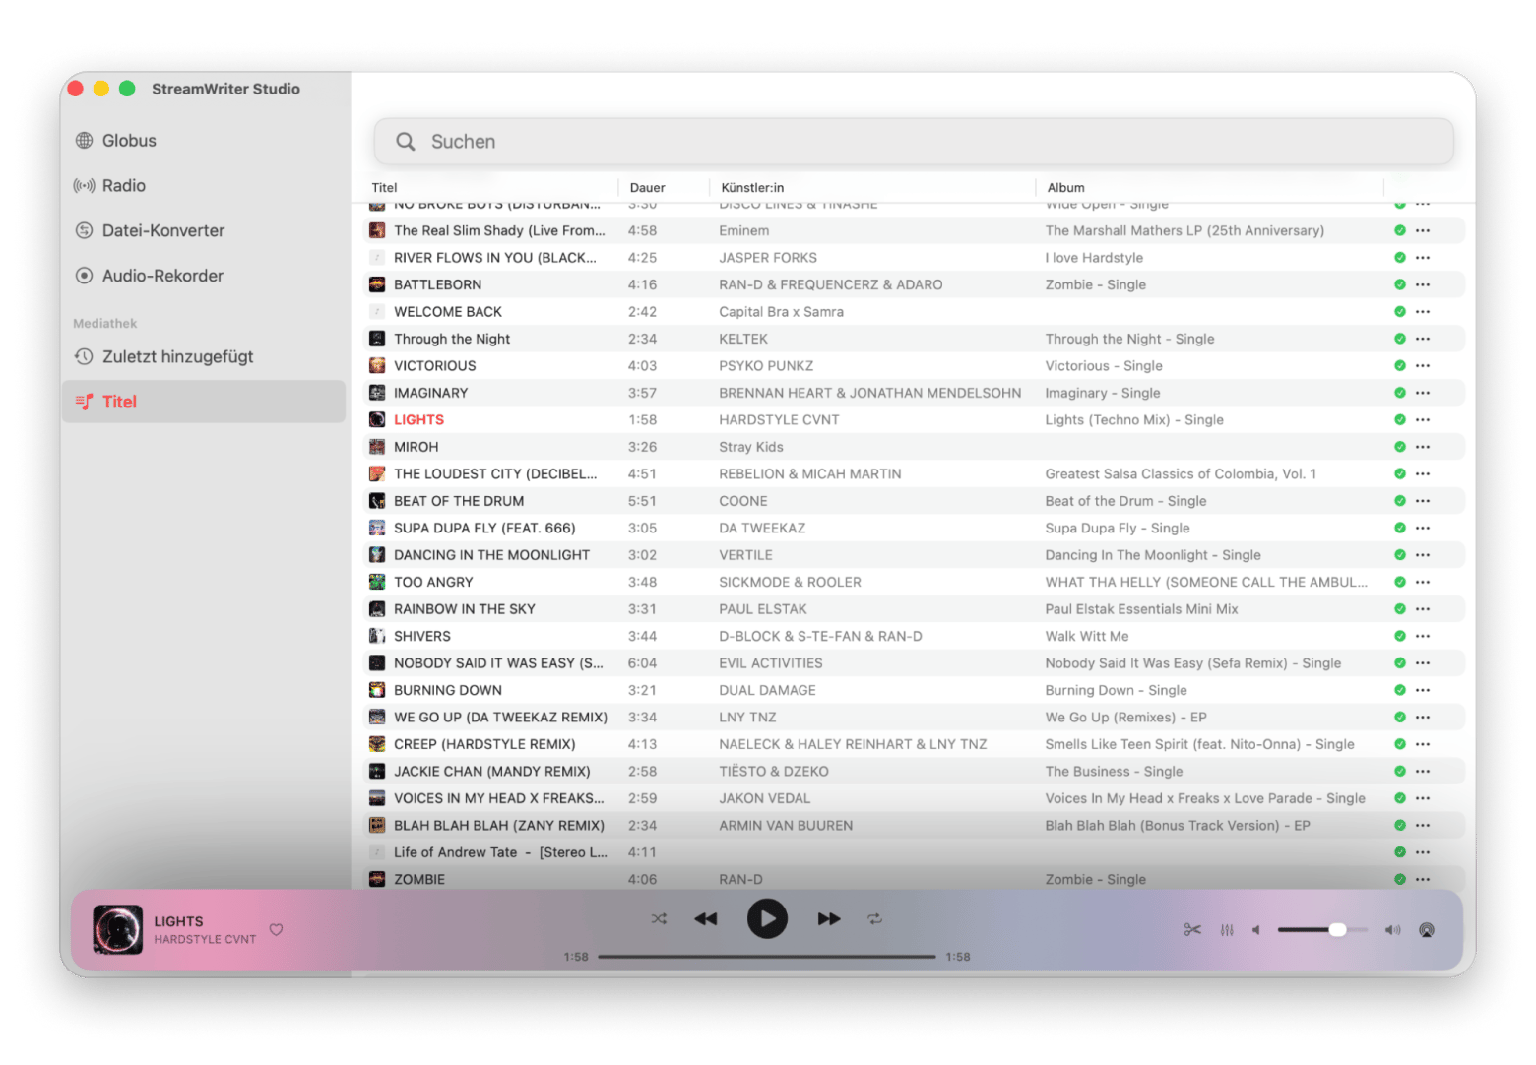This screenshot has width=1536, height=1065.
Task: Open more options for The Real Slim Shady
Action: [x=1423, y=231]
